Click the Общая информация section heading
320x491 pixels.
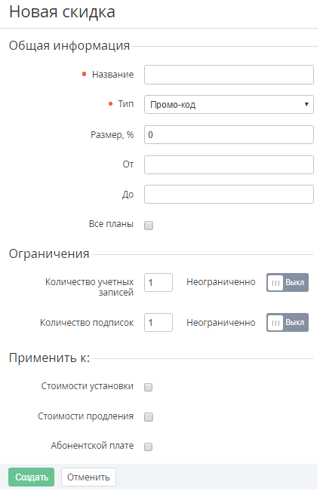pos(69,46)
